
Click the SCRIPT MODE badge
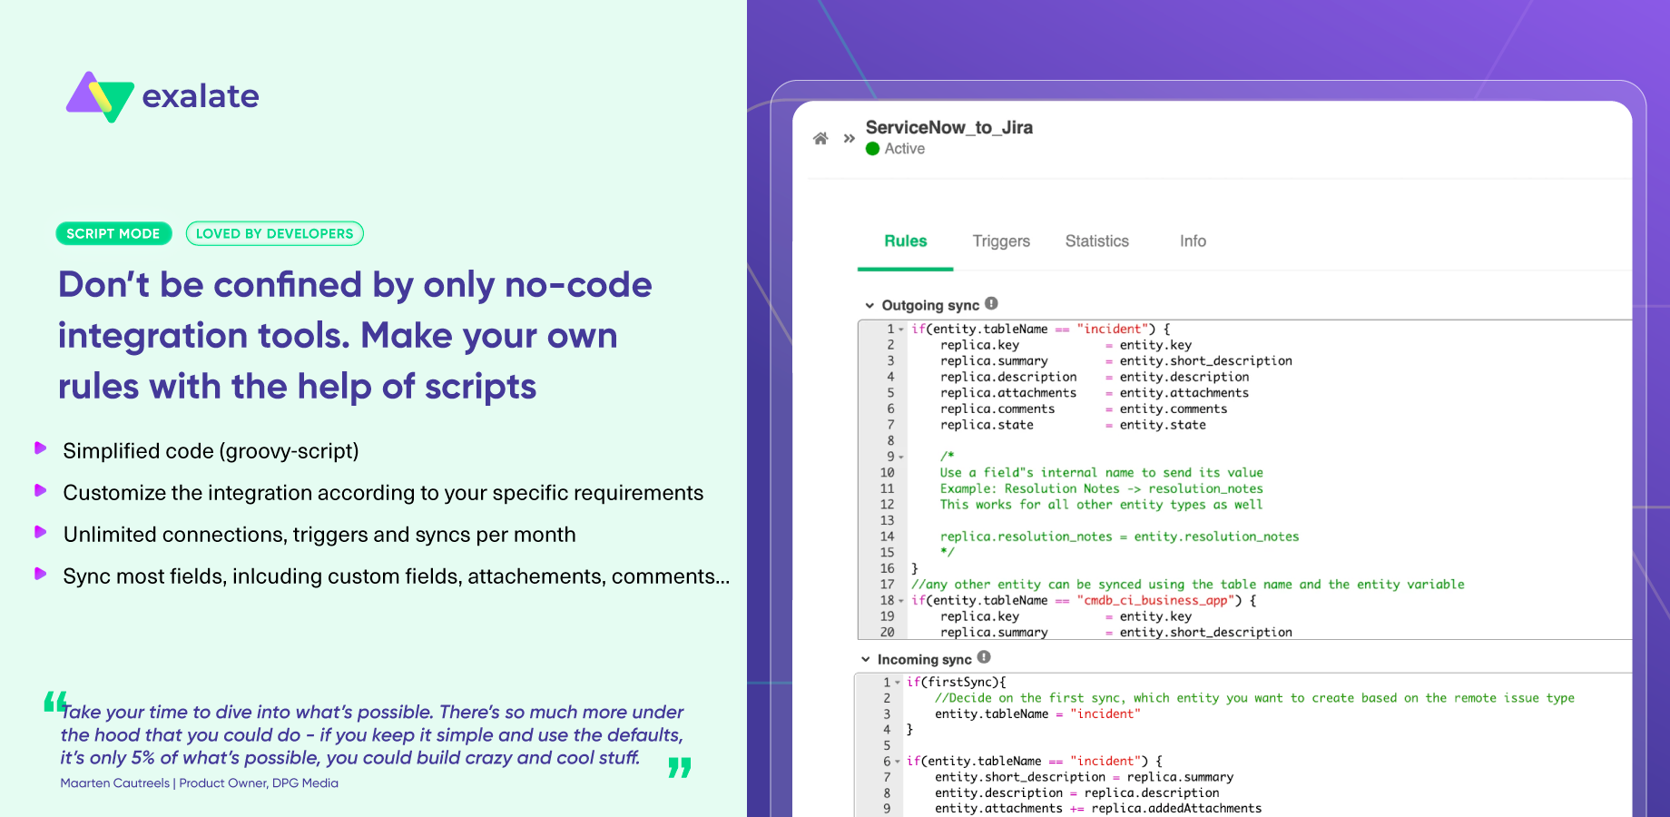coord(113,234)
